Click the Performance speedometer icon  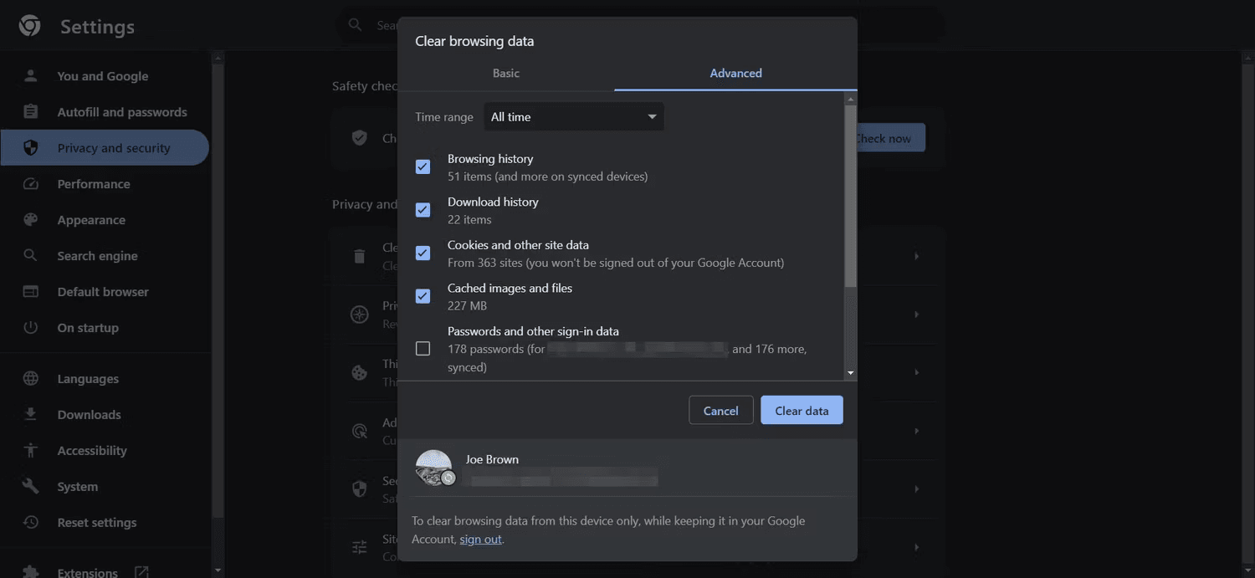tap(31, 184)
